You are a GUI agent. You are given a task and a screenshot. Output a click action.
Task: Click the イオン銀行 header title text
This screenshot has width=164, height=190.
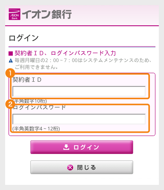click(47, 14)
